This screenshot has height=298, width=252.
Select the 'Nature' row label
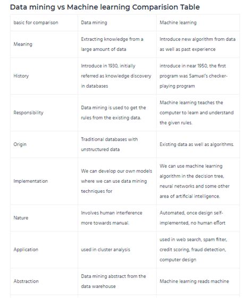21,218
